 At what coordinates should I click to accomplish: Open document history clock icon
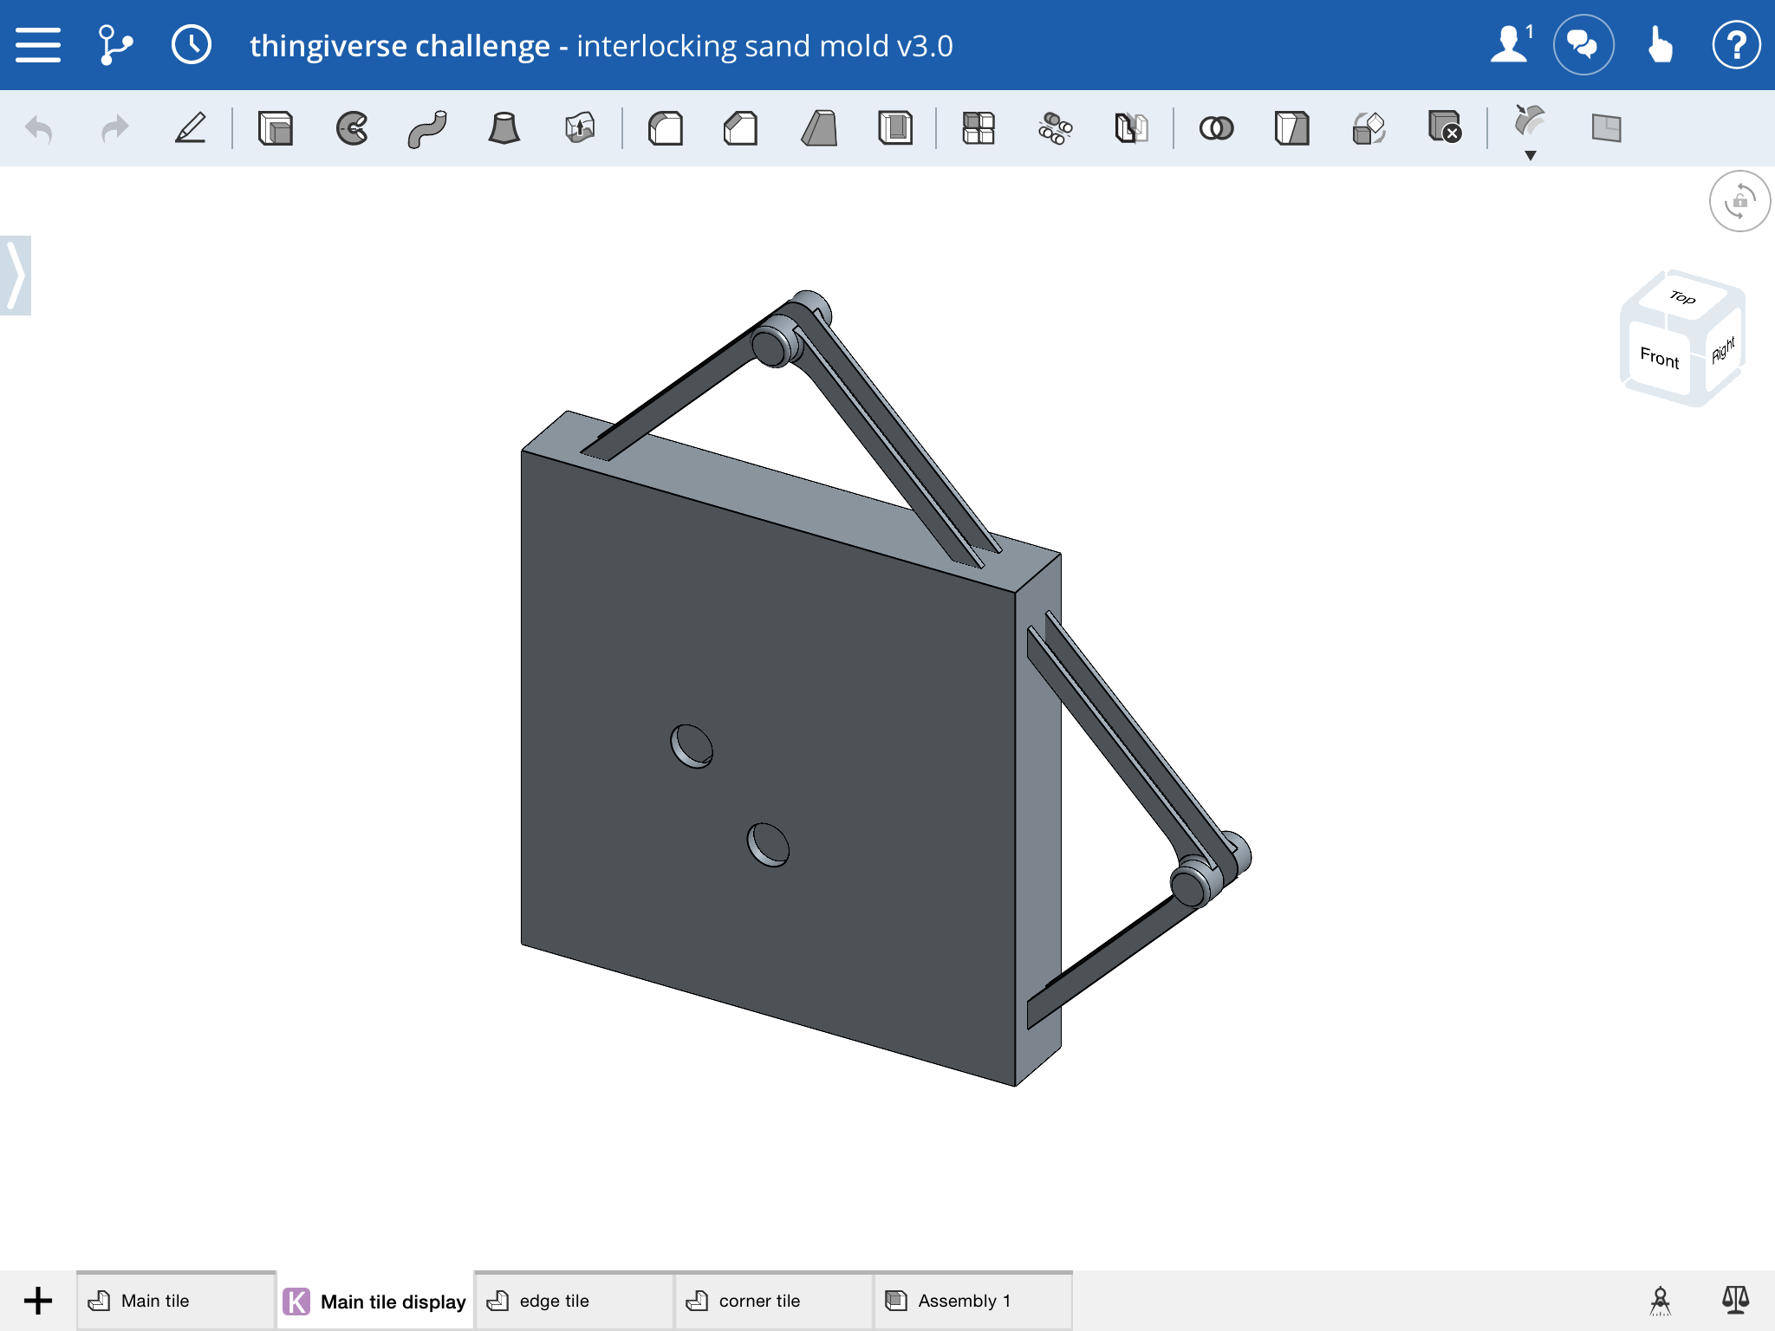[191, 45]
